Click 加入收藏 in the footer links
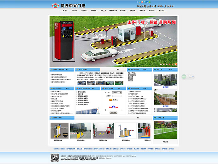The height and width of the screenshot is (164, 218). (164, 149)
